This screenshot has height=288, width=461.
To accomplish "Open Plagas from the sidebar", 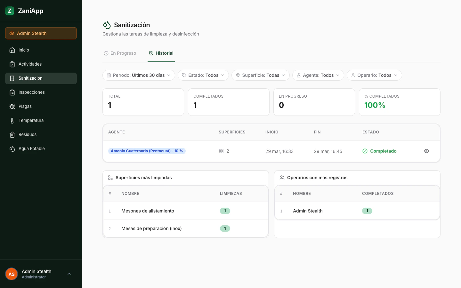I will point(41,106).
